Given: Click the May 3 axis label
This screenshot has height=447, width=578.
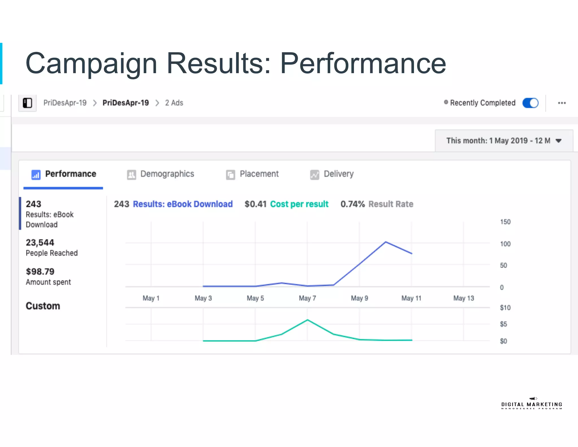Looking at the screenshot, I should [203, 298].
